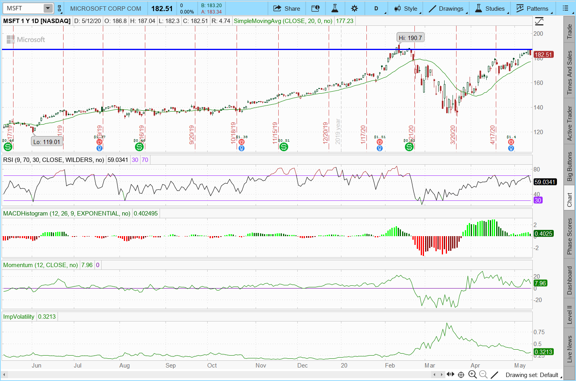Click the MICROSOFT CORP COM description text

pos(106,8)
